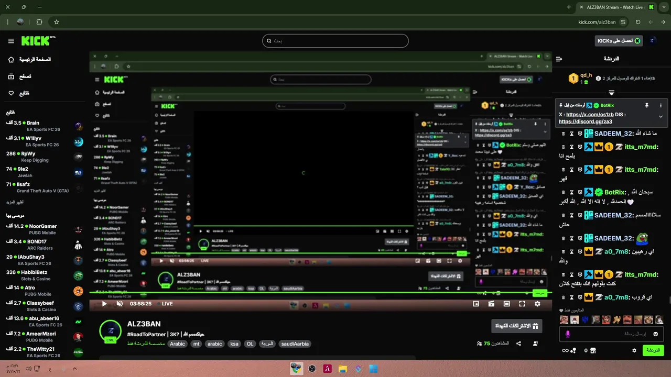Open llsafz's Grand Theft Auto V channel
This screenshot has height=377, width=671.
click(45, 187)
